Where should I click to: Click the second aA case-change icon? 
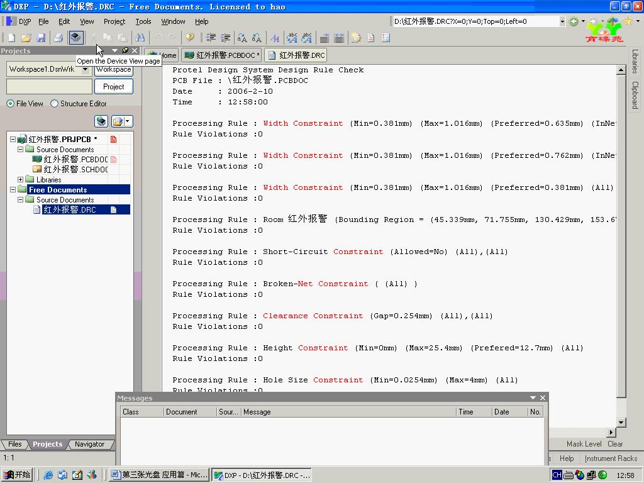point(257,38)
